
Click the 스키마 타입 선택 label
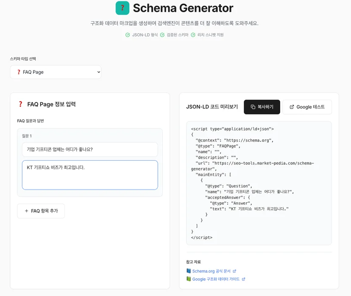[23, 59]
